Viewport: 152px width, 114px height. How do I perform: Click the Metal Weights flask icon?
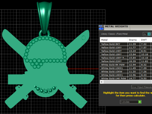click(x=101, y=28)
